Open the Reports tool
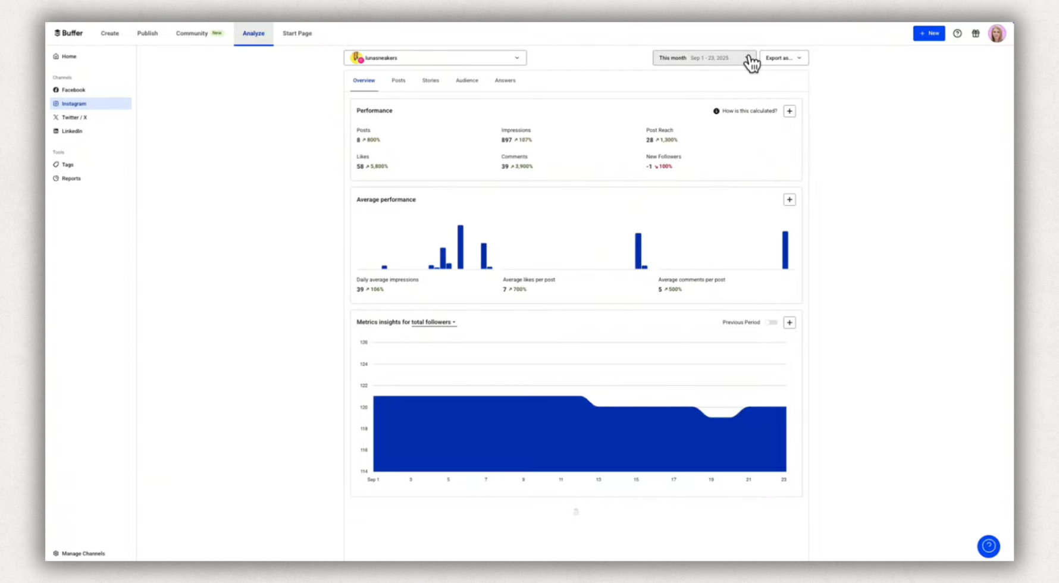 pos(71,178)
